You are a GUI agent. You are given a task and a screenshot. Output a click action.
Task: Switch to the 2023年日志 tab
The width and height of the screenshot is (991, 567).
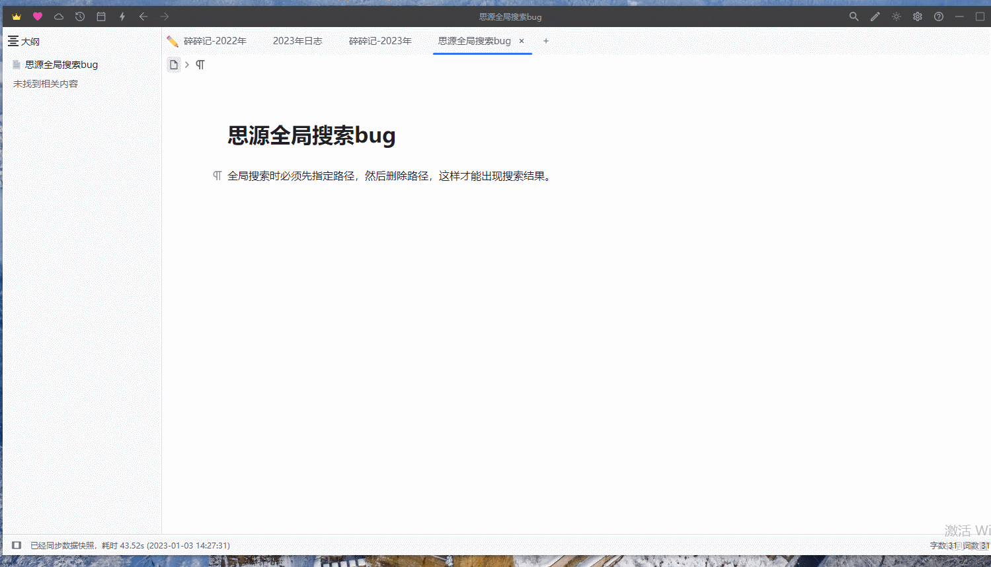click(x=297, y=40)
